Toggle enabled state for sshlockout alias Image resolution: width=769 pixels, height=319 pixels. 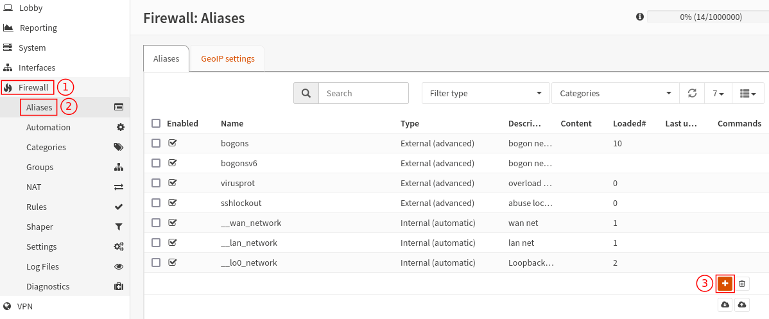click(x=172, y=203)
